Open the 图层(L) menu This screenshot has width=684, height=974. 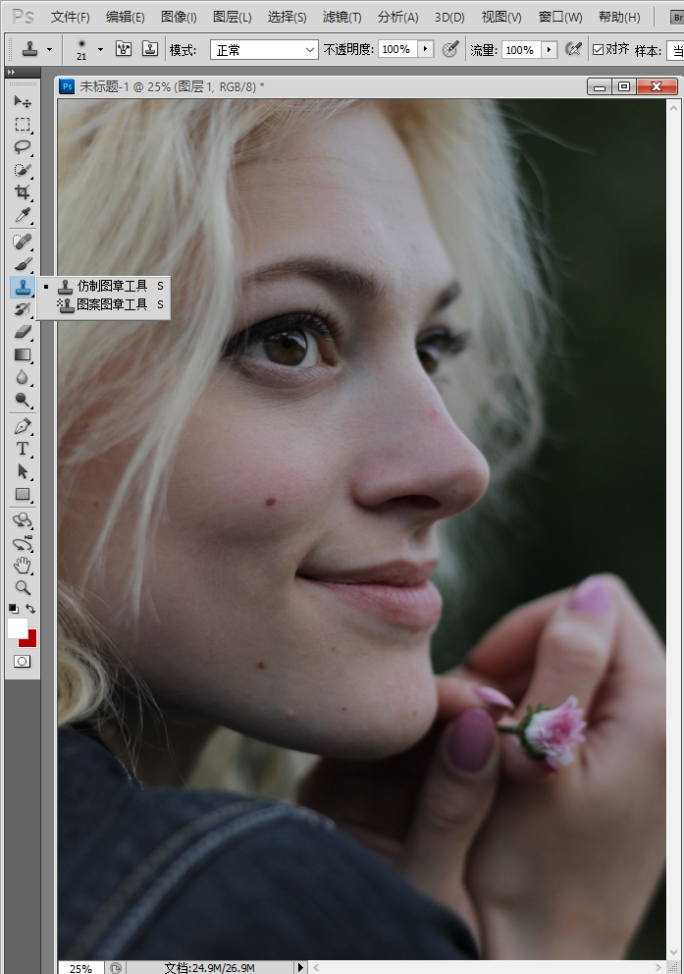tap(233, 17)
